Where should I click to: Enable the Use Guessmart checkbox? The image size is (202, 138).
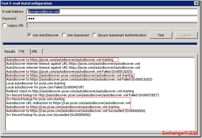click(x=64, y=35)
